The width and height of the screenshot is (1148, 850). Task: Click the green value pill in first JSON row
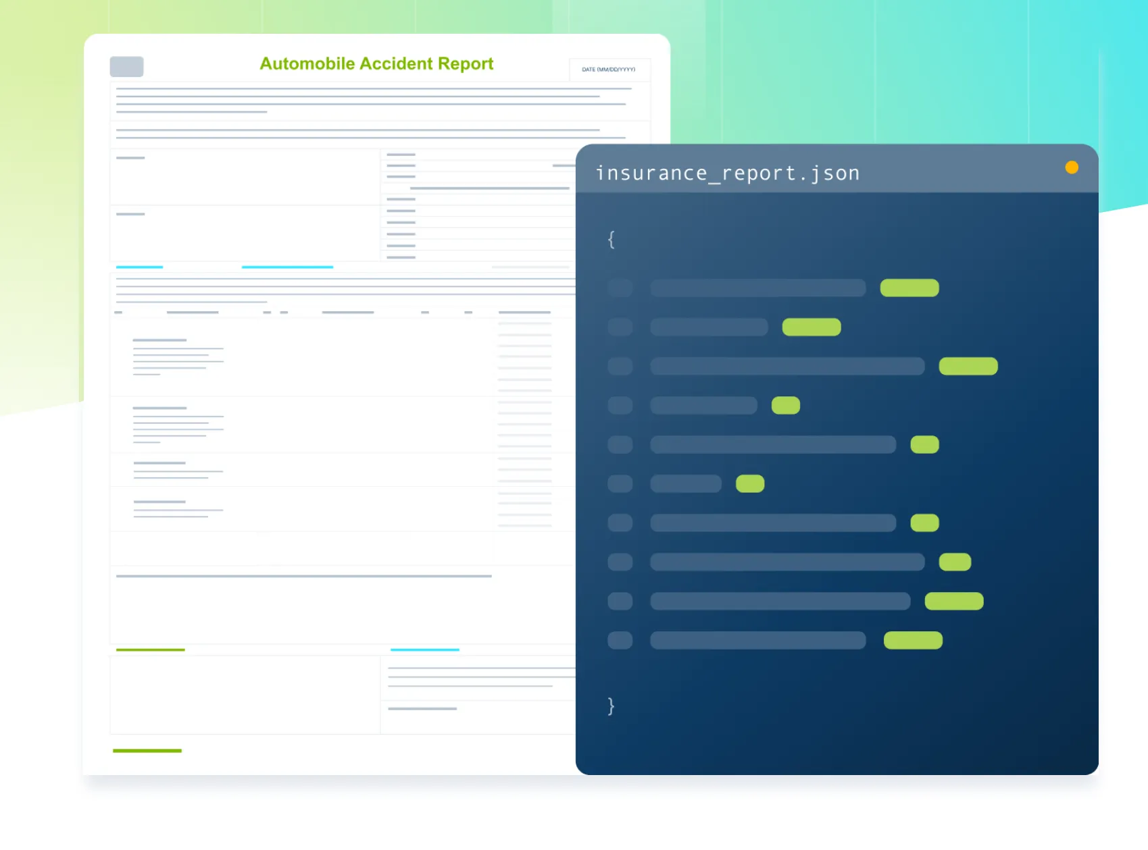click(909, 288)
